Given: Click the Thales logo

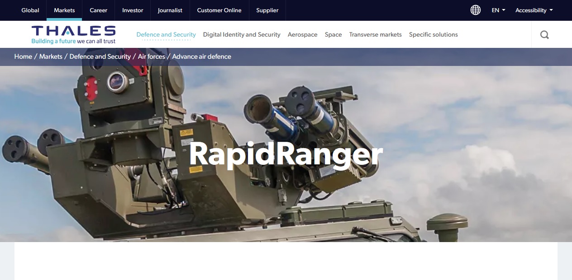Looking at the screenshot, I should (73, 34).
